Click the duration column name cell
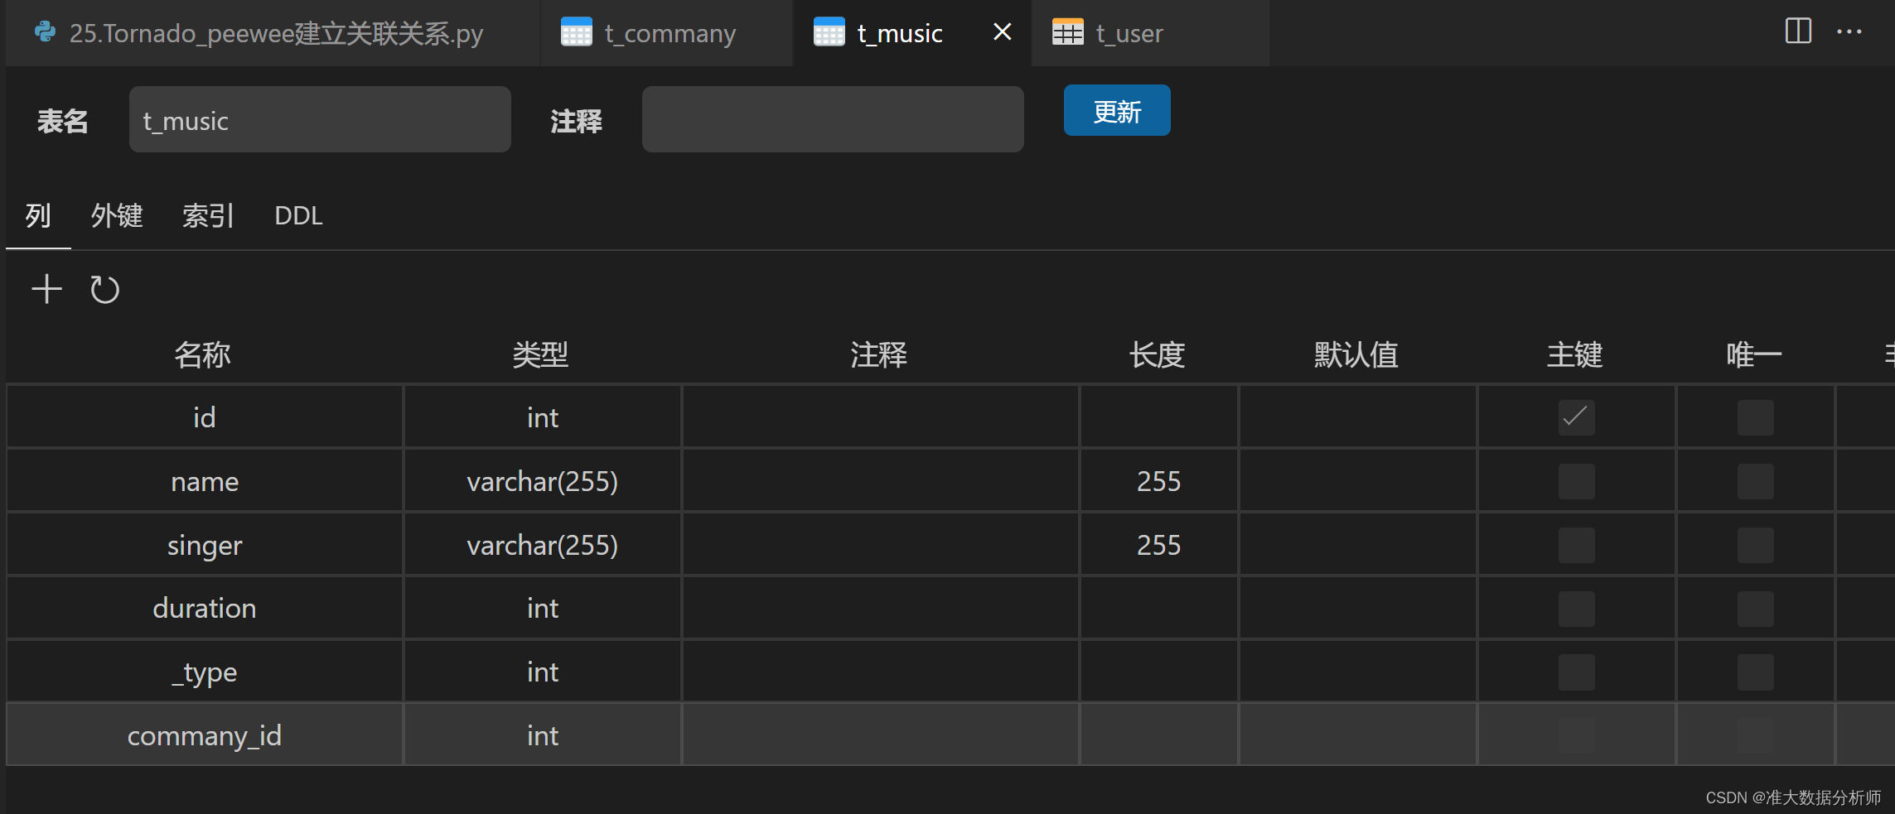 [205, 609]
